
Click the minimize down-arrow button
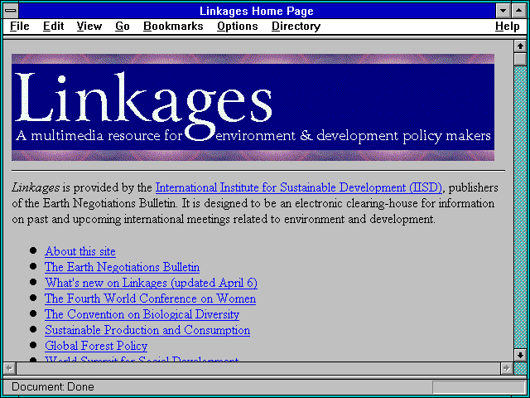pos(503,11)
